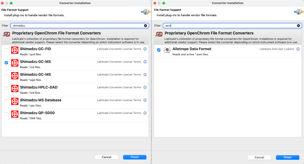This screenshot has width=304, height=164.
Task: Click the Shimadzu QP-5000 red logo icon
Action: point(15,114)
